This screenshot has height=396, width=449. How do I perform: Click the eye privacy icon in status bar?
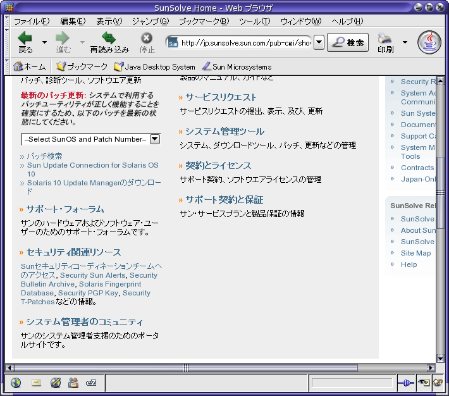424,382
